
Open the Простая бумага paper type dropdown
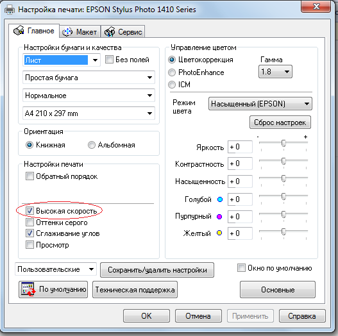tap(89, 78)
